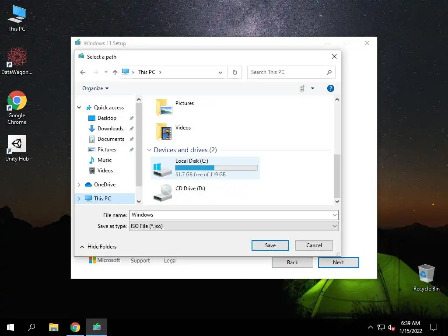
Task: Select Documents in Quick access
Action: click(x=111, y=139)
